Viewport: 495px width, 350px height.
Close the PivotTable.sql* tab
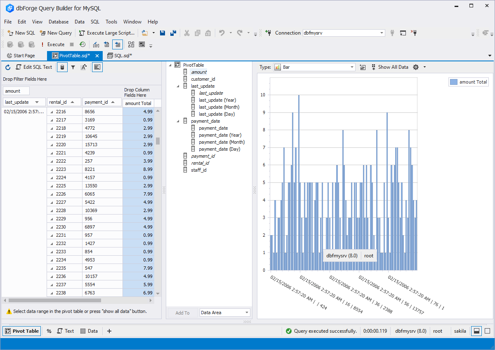point(97,56)
